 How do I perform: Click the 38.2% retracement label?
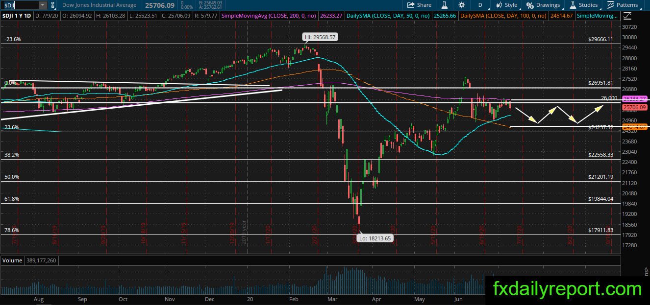pos(11,155)
